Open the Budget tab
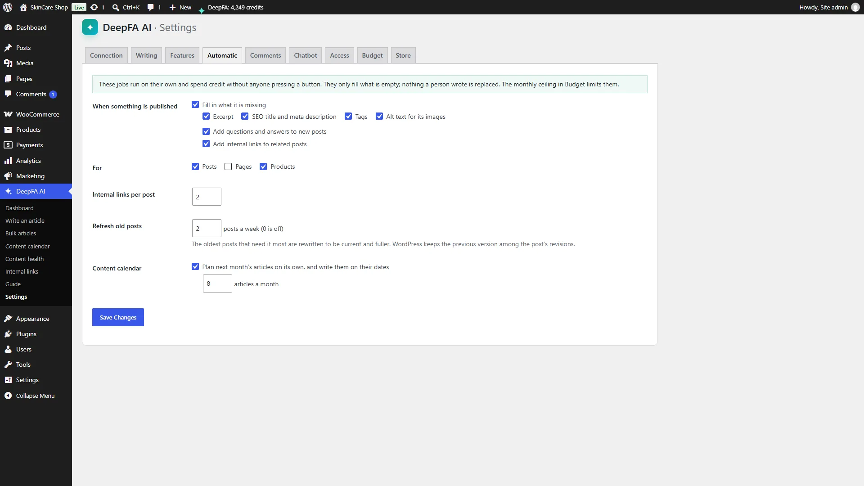864x486 pixels. (x=372, y=55)
